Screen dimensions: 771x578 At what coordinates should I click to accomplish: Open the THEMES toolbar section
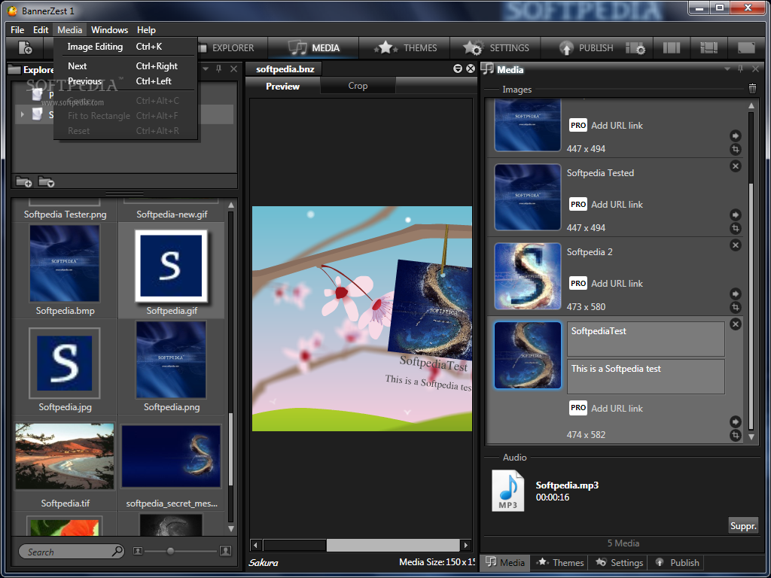point(406,47)
